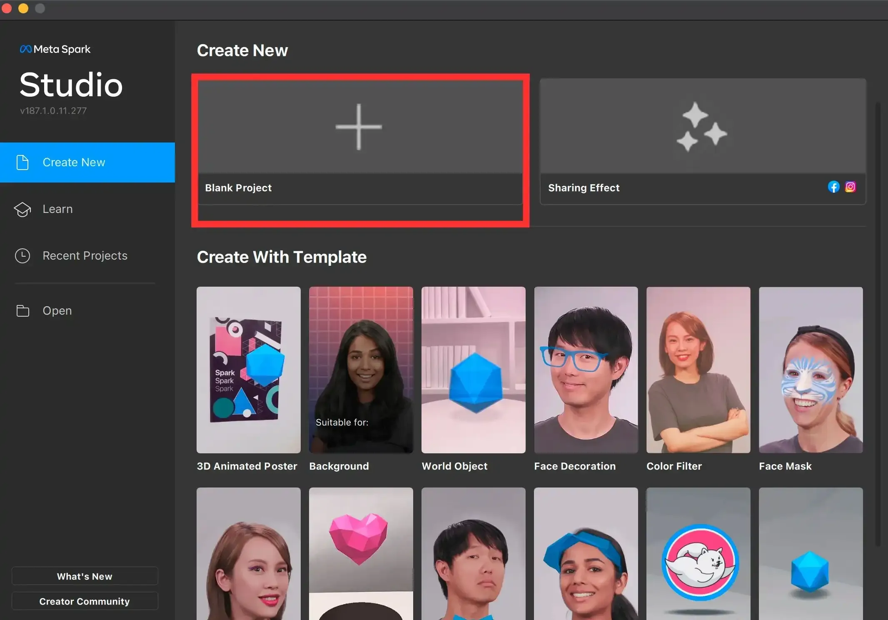
Task: Click the folder icon next to Open
Action: (22, 311)
